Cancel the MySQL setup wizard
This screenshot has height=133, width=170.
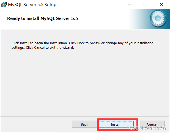[x=152, y=124]
